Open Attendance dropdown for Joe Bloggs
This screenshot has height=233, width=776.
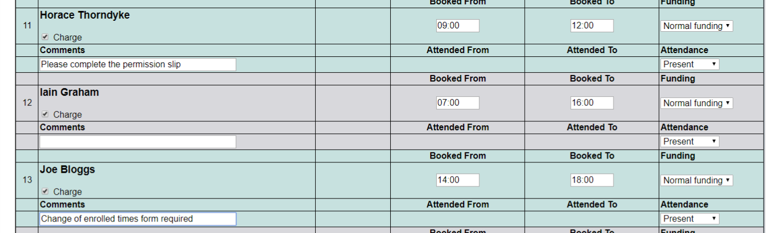tap(690, 219)
